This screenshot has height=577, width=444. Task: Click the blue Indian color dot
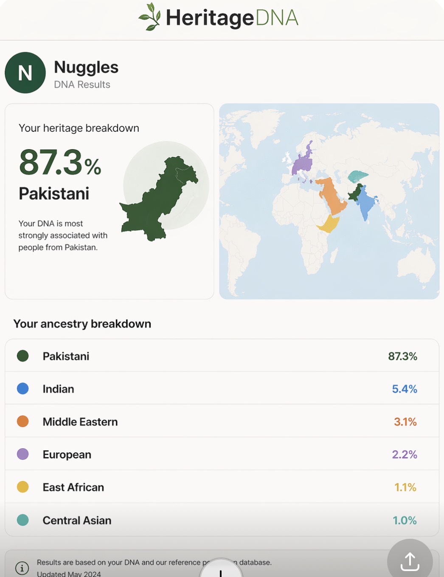[23, 389]
